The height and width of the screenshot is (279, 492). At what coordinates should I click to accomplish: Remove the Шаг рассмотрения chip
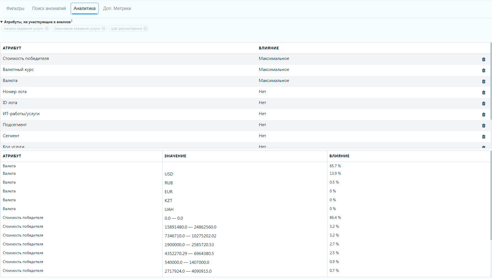pos(145,28)
